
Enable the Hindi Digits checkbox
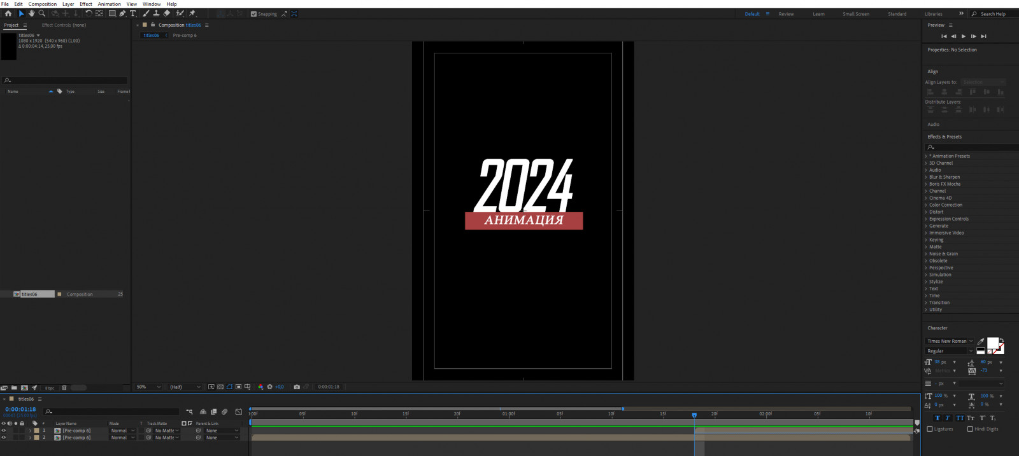tap(970, 429)
